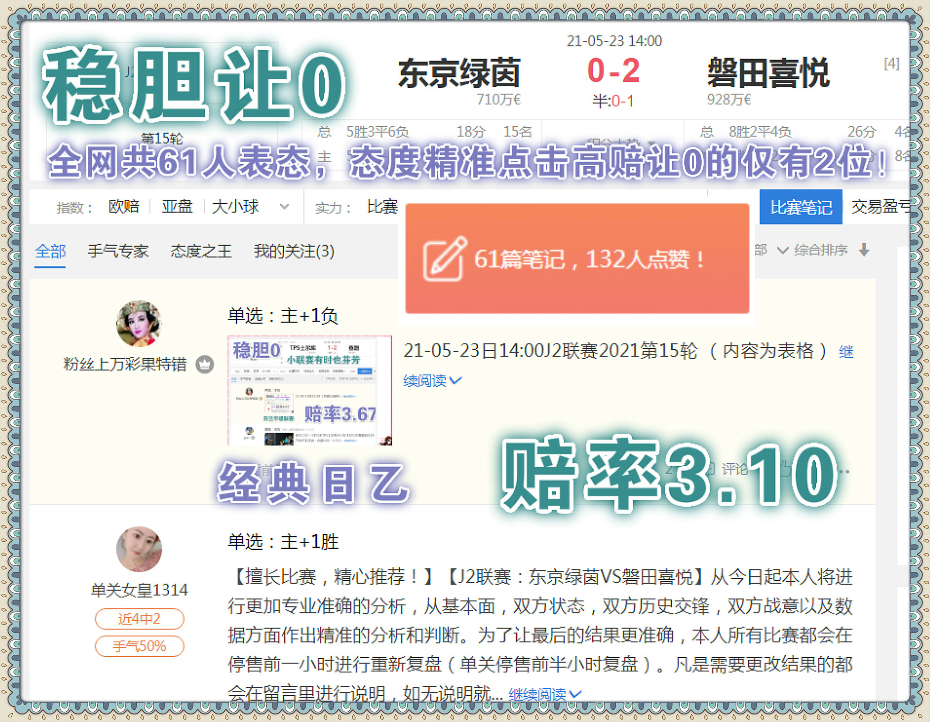Open user name 单关女皇1314
Image resolution: width=930 pixels, height=722 pixels.
pos(139,590)
